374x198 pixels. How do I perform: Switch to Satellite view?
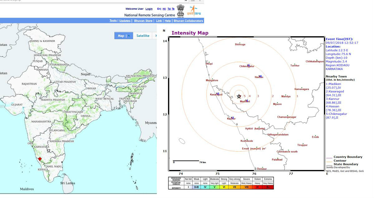(143, 36)
